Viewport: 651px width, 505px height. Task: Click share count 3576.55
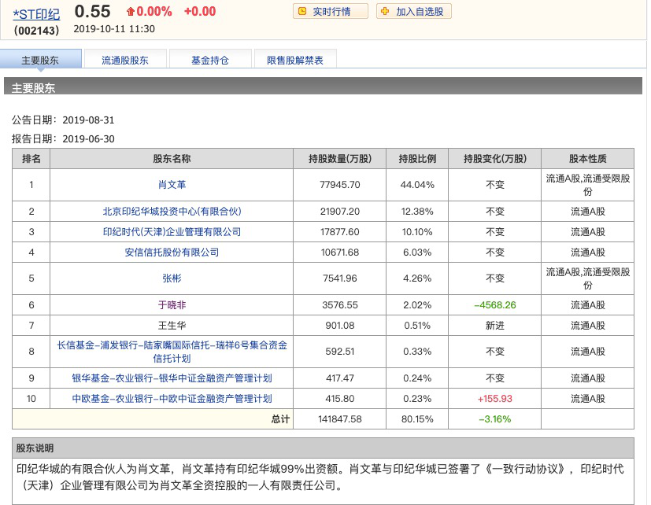pos(339,305)
